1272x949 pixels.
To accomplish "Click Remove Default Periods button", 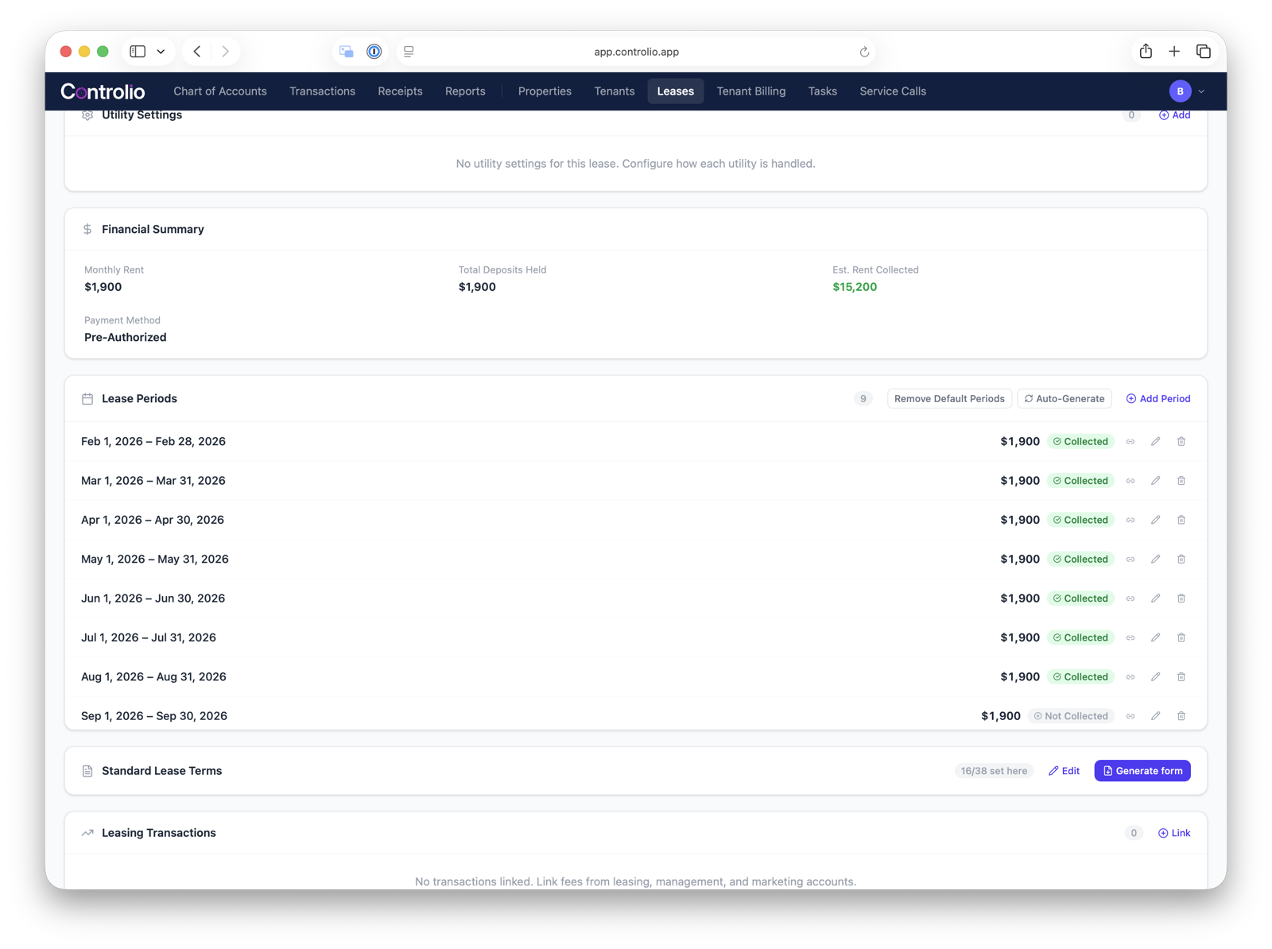I will click(949, 399).
